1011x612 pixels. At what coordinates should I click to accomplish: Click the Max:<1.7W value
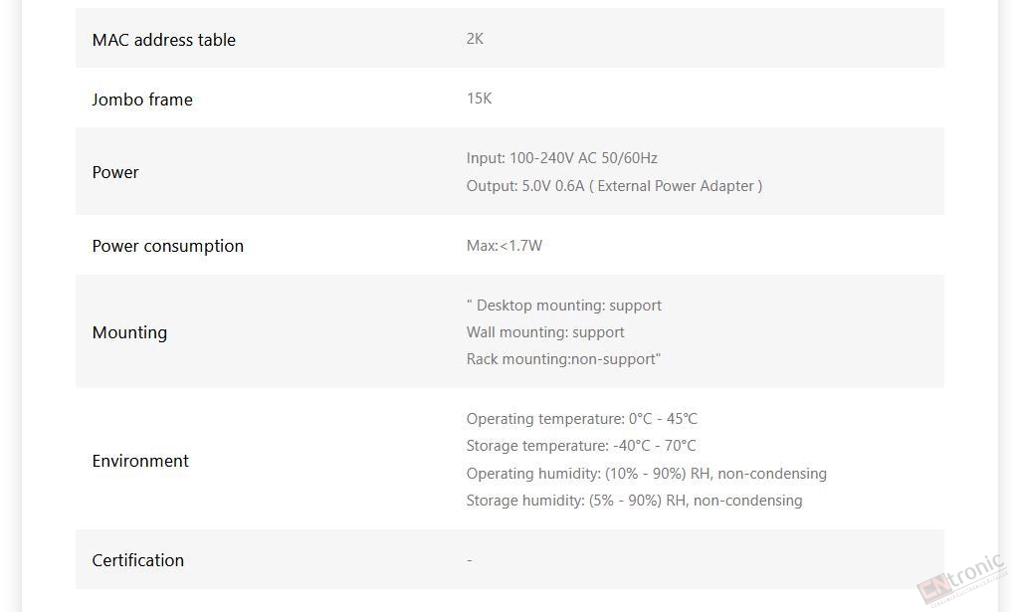[x=505, y=246]
